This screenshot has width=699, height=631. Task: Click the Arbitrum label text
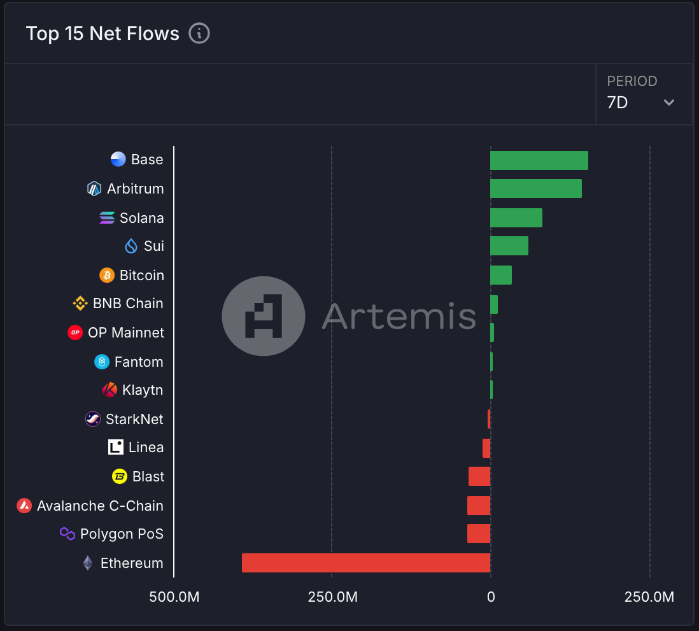coord(136,189)
